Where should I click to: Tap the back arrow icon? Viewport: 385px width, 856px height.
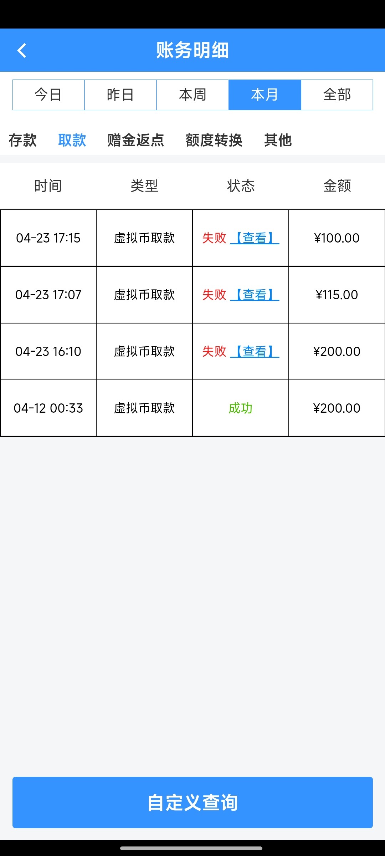coord(22,50)
